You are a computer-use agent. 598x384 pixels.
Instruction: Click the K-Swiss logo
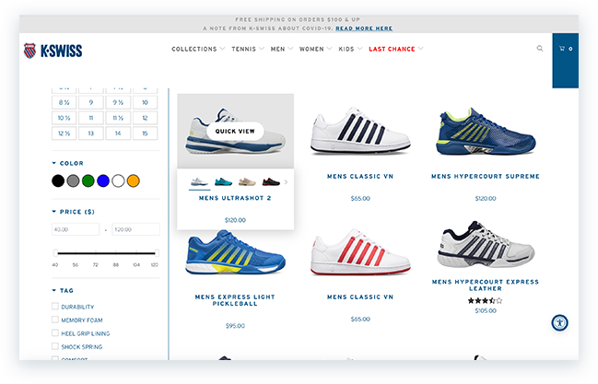(53, 50)
